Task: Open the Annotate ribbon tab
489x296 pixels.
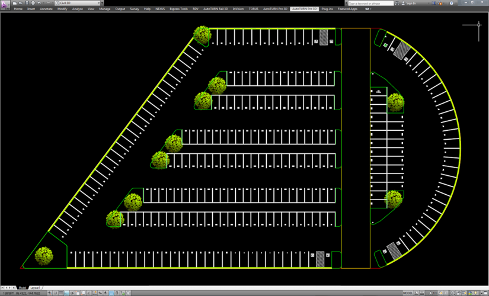Action: click(46, 9)
